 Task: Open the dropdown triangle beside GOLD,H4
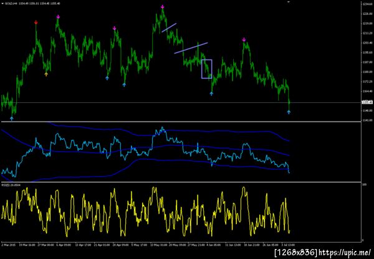pos(2,4)
